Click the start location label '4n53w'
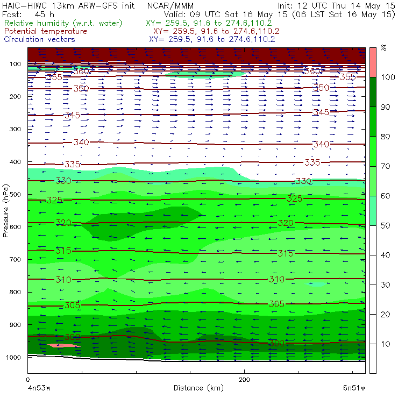 [x=38, y=388]
